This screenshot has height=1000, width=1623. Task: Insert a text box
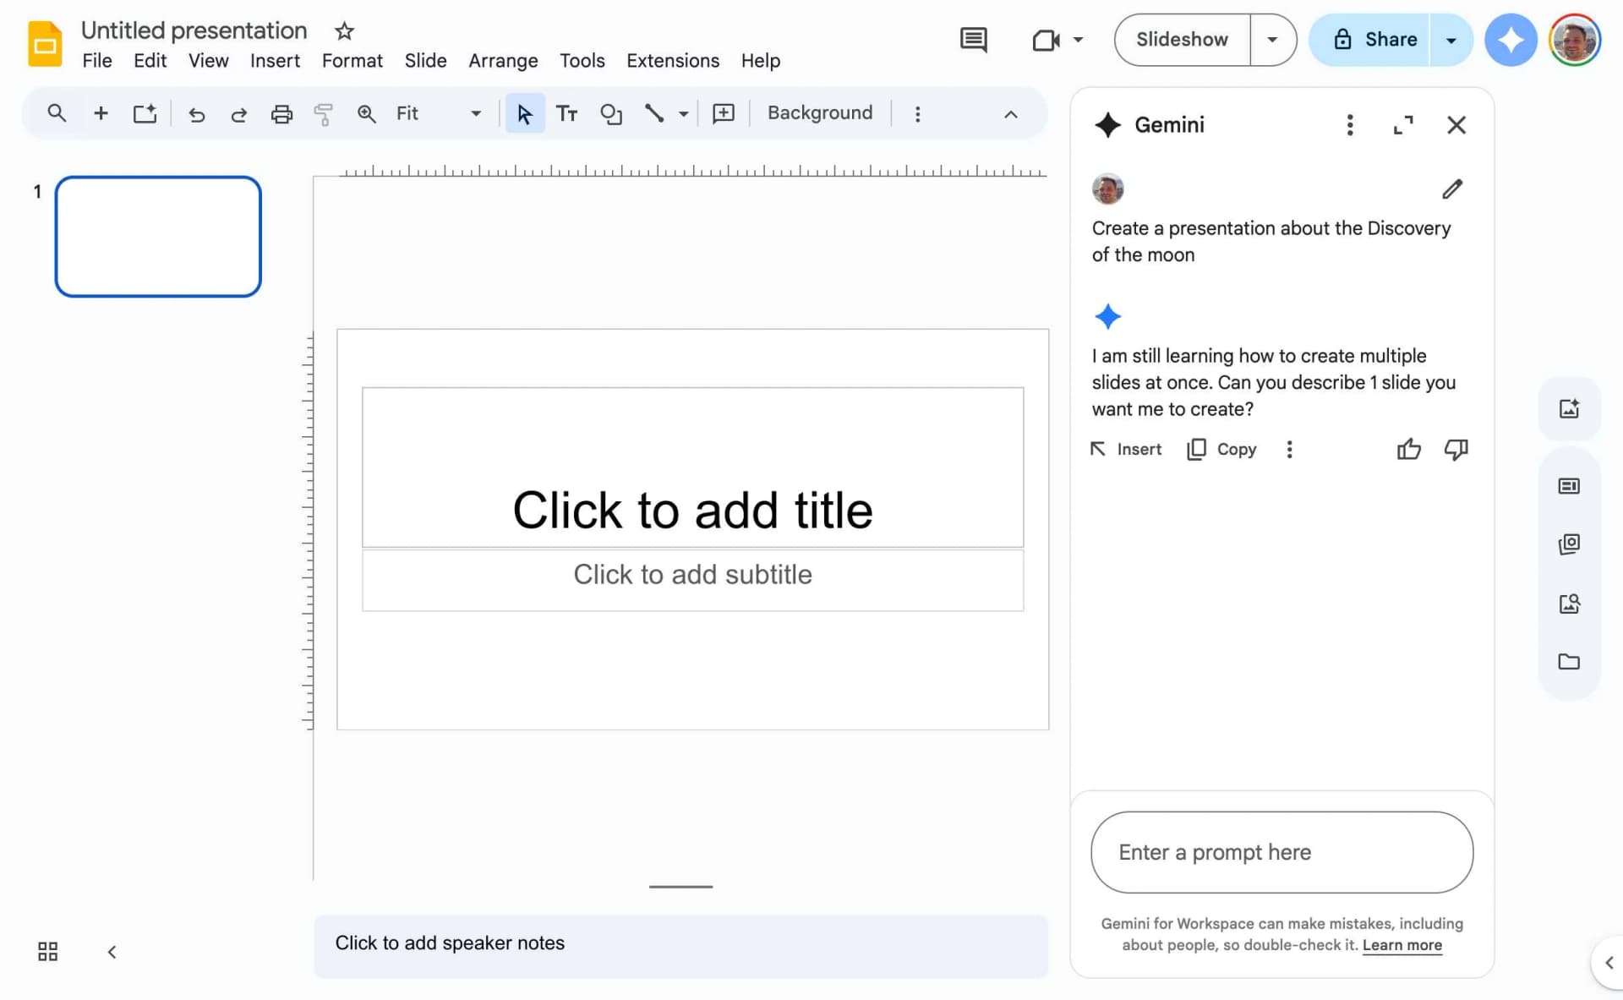pos(566,113)
